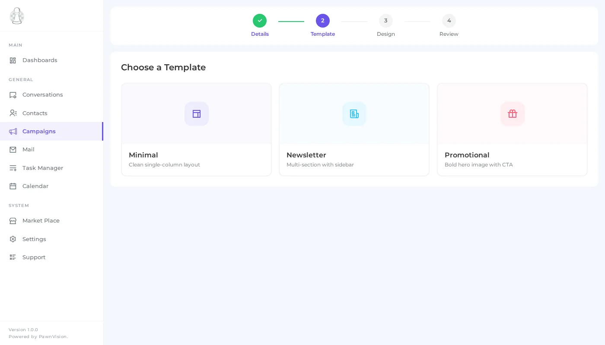Click the completed Details step checkmark
605x345 pixels.
tap(260, 21)
